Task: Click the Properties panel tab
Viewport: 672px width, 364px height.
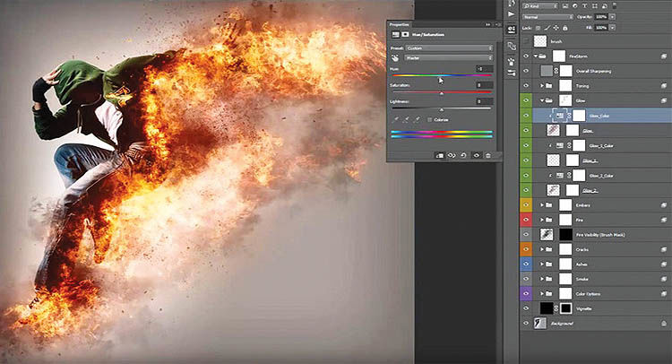Action: (399, 24)
